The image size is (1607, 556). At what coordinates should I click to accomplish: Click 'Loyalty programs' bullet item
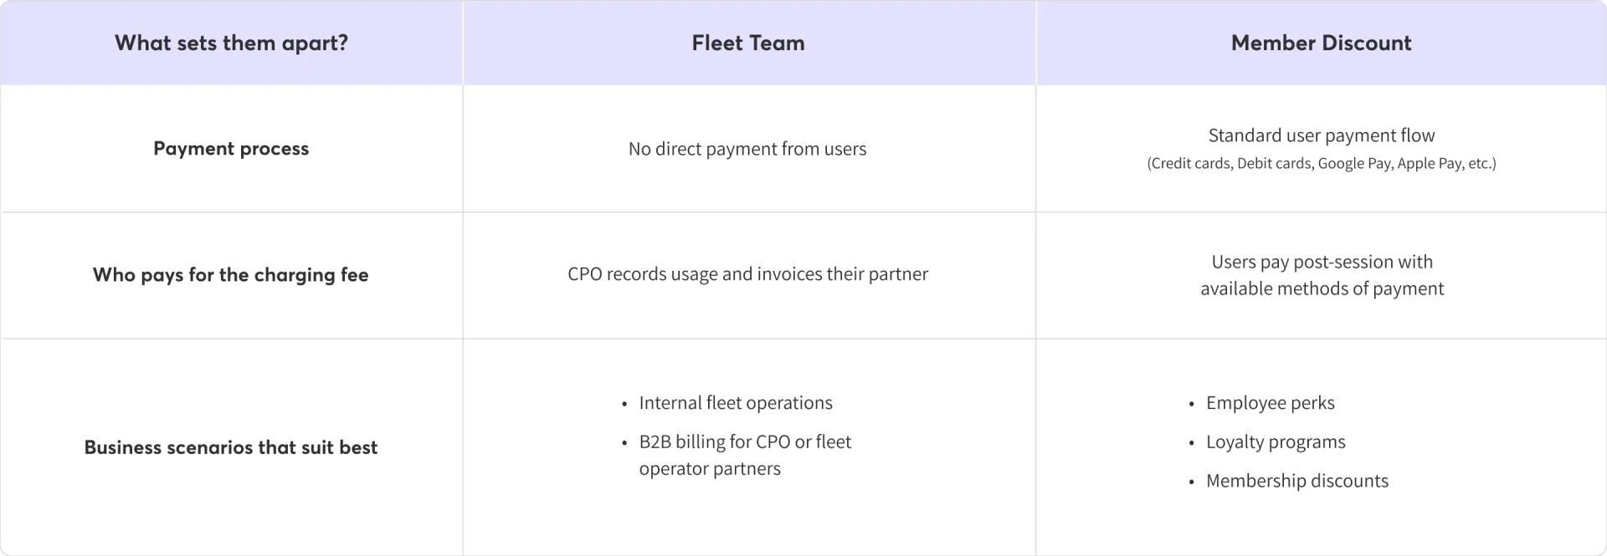click(1276, 441)
